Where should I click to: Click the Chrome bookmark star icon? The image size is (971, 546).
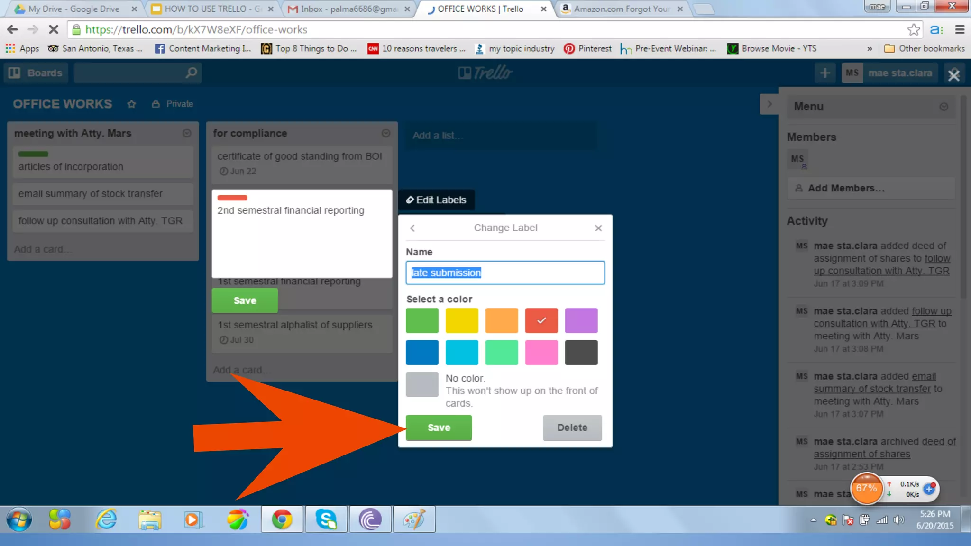[x=913, y=29]
